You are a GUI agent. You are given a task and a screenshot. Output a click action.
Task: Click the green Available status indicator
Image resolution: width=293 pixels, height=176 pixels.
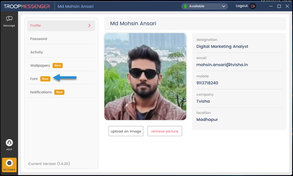point(185,6)
